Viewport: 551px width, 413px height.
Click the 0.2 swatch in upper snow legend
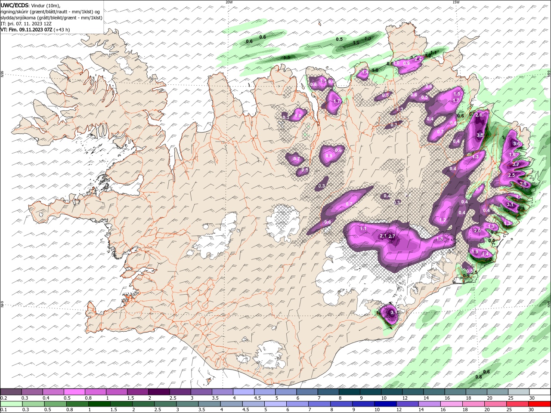click(x=11, y=392)
